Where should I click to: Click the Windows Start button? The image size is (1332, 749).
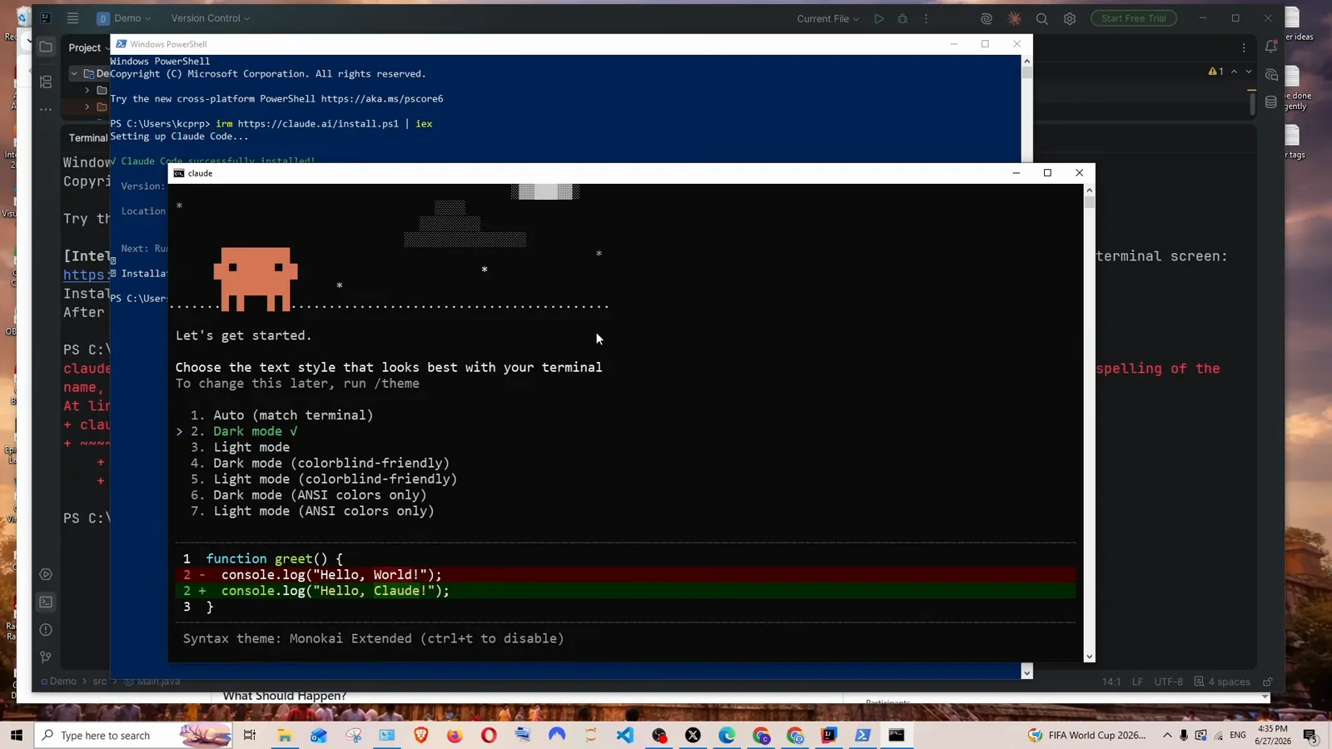pyautogui.click(x=17, y=735)
